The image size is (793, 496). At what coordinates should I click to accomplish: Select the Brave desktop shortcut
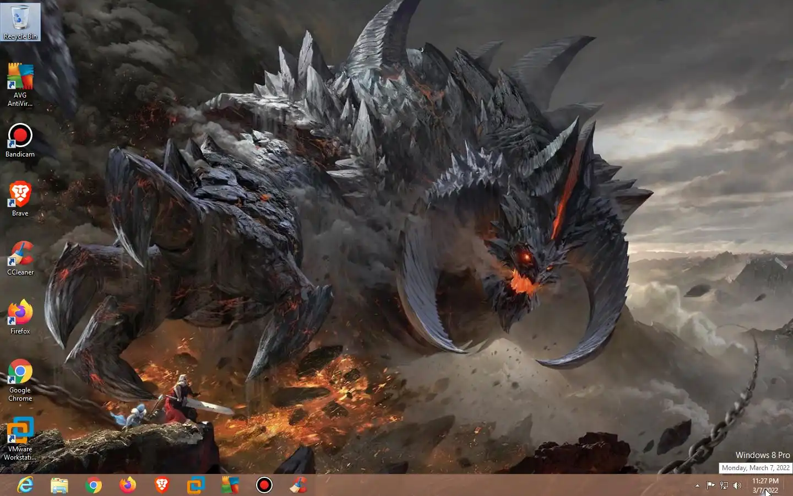(x=20, y=199)
